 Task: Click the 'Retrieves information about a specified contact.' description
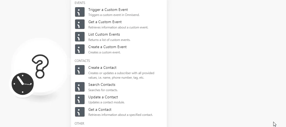click(x=121, y=115)
